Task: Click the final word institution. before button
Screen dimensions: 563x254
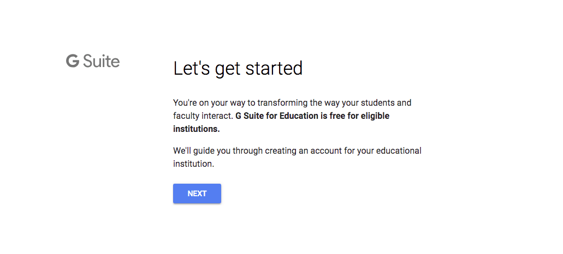Action: pyautogui.click(x=193, y=164)
